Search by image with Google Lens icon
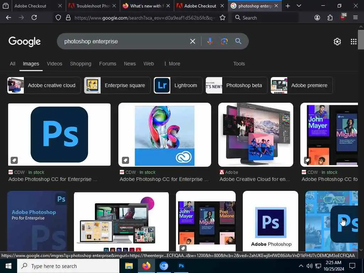This screenshot has height=273, width=364. coord(224,41)
